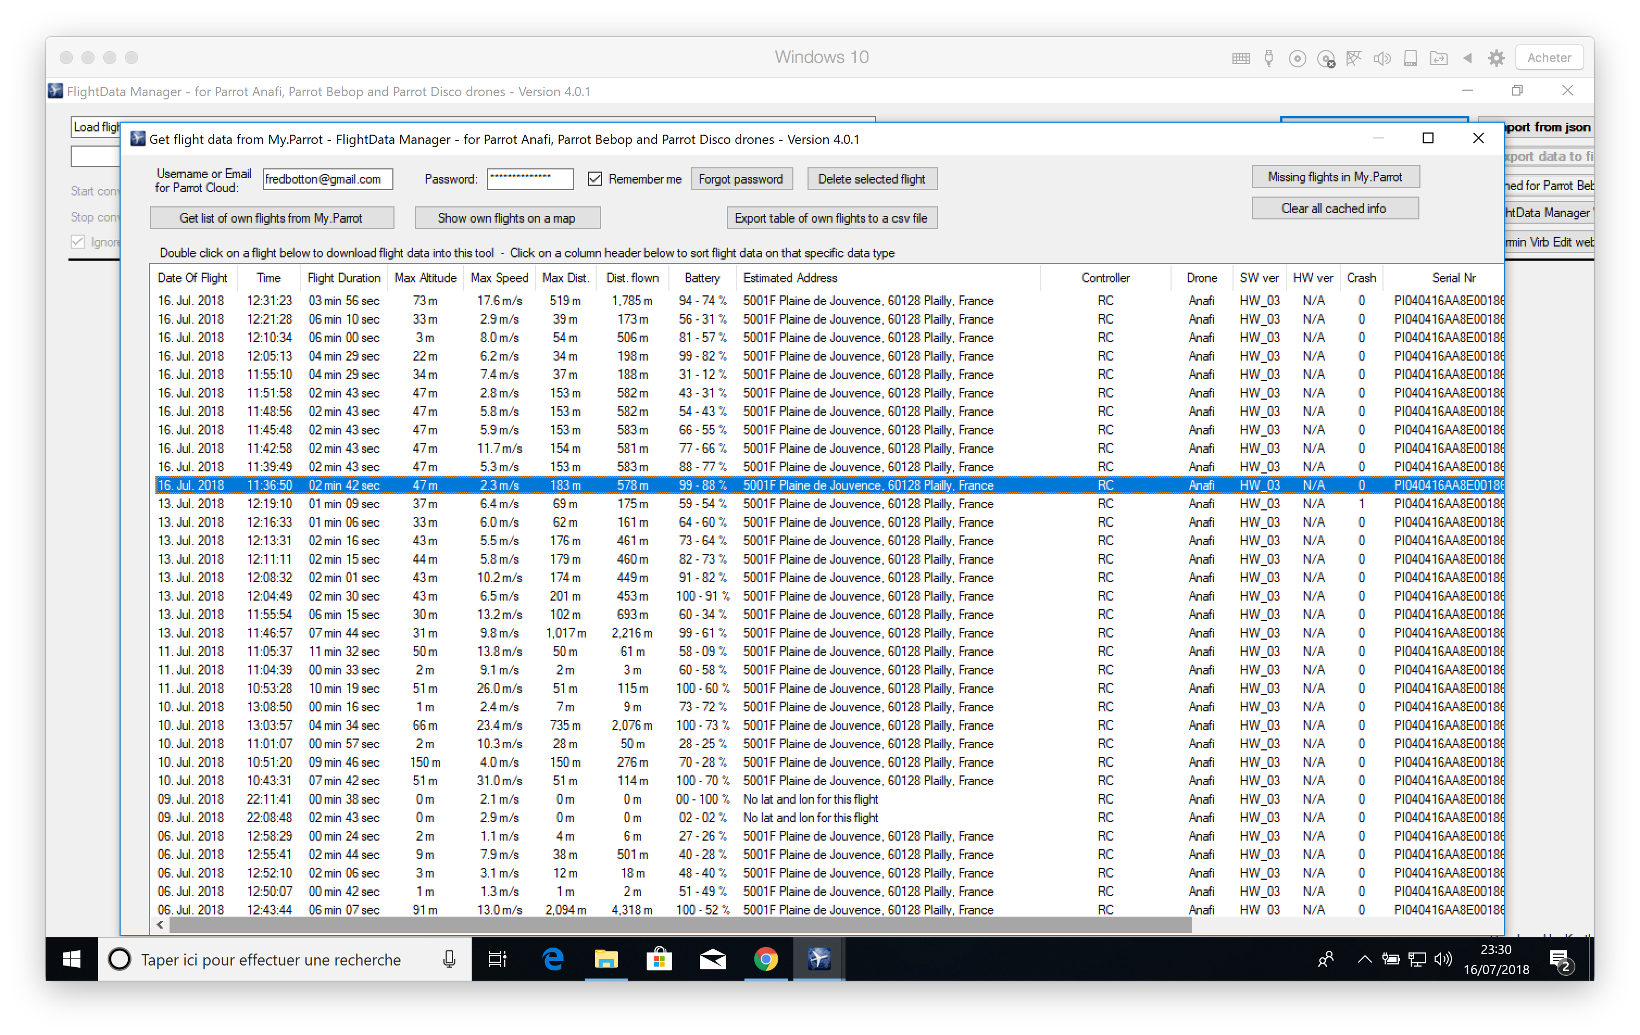Image resolution: width=1640 pixels, height=1035 pixels.
Task: Sort by Battery column header
Action: pyautogui.click(x=702, y=277)
